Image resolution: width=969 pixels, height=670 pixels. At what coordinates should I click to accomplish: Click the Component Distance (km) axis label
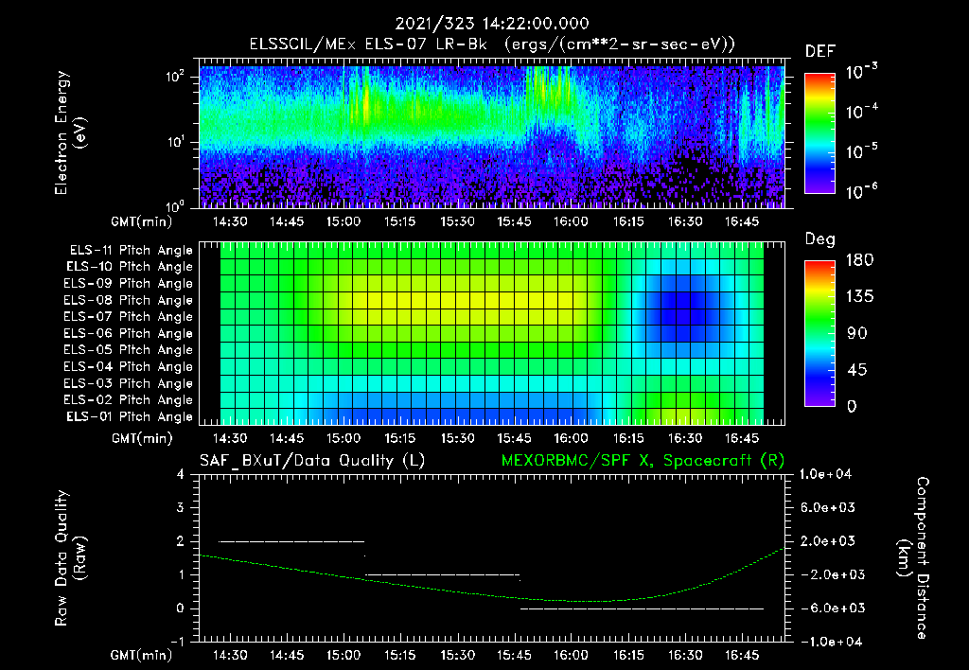tap(912, 558)
